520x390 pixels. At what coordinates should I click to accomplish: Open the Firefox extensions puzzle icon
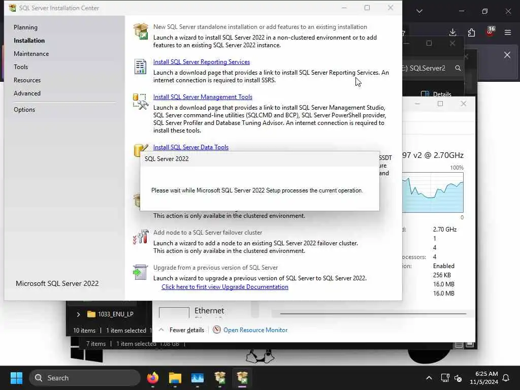pyautogui.click(x=471, y=32)
